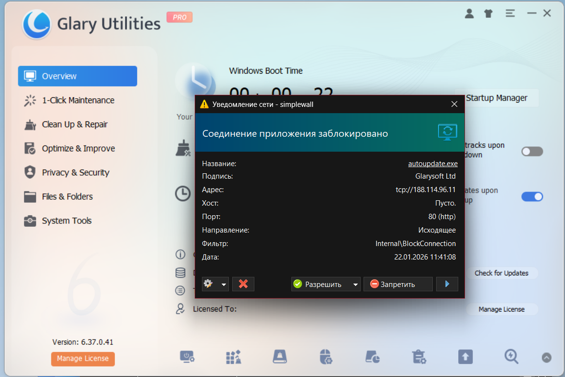The height and width of the screenshot is (377, 565).
Task: Click the blue next-arrow button in simplewall
Action: pos(447,284)
